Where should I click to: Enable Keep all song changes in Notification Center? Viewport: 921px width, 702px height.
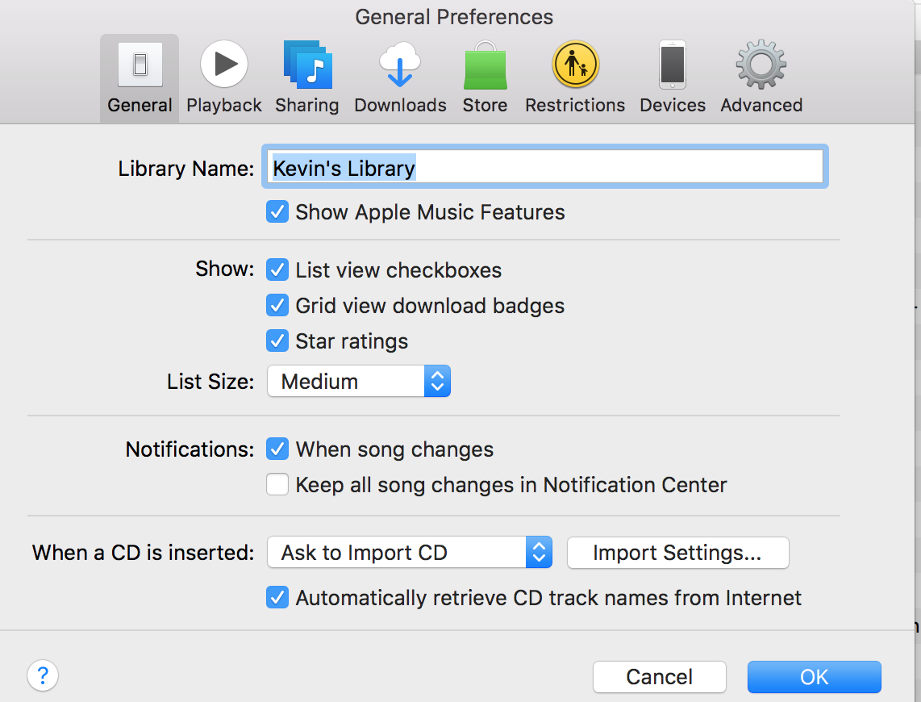click(277, 485)
